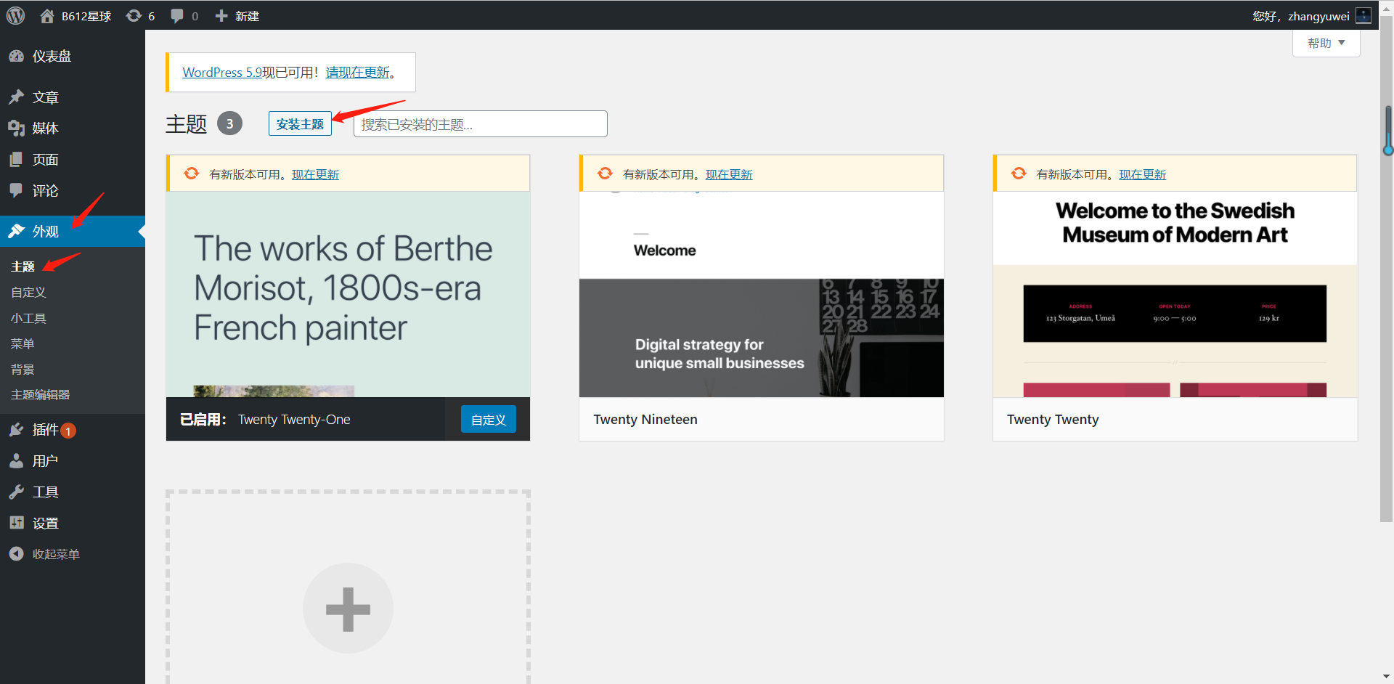Click the 搜索已安装的主题 search field

[x=480, y=124]
